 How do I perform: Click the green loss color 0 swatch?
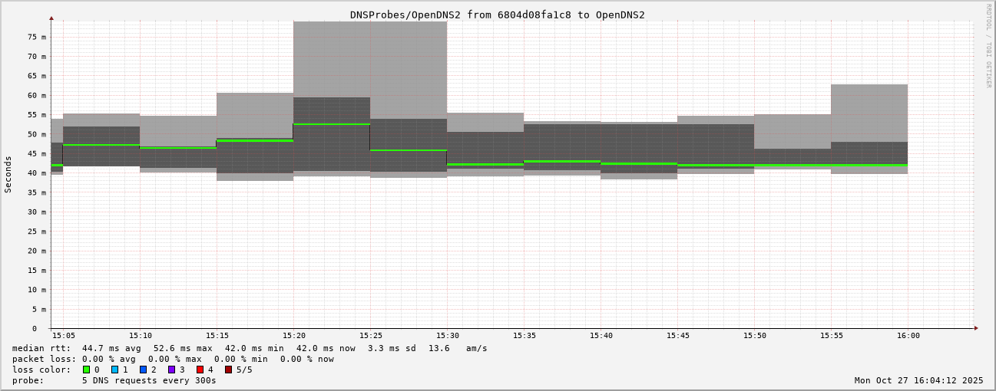coord(87,370)
